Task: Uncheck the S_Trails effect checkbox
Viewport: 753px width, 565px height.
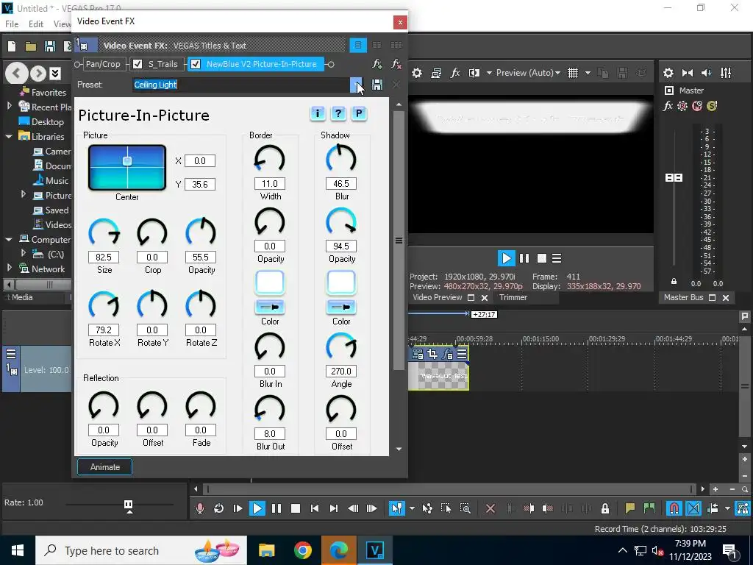Action: click(x=138, y=64)
